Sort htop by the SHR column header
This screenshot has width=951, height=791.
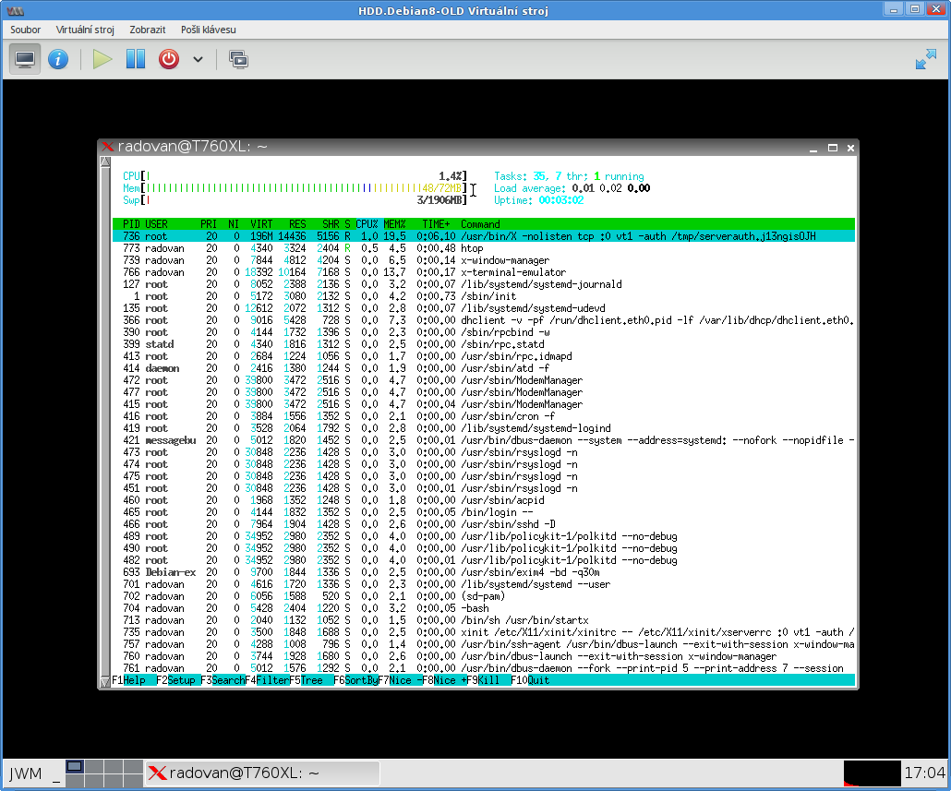331,224
